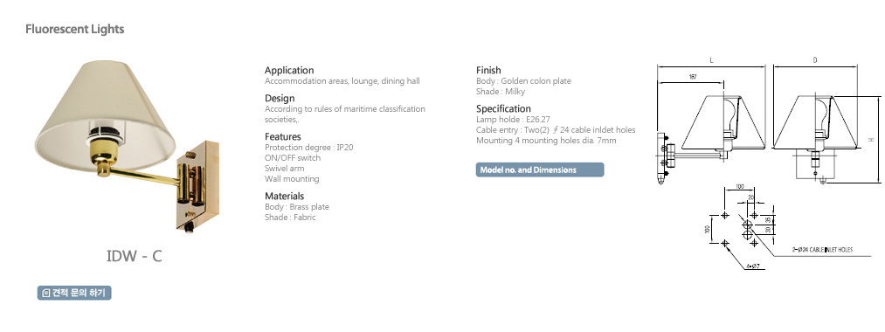
Task: Click the wall lamp product photo
Action: click(x=128, y=146)
